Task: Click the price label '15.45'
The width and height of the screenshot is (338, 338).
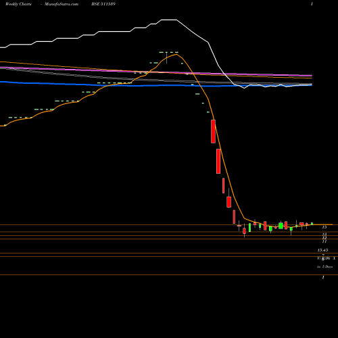Action: click(322, 250)
